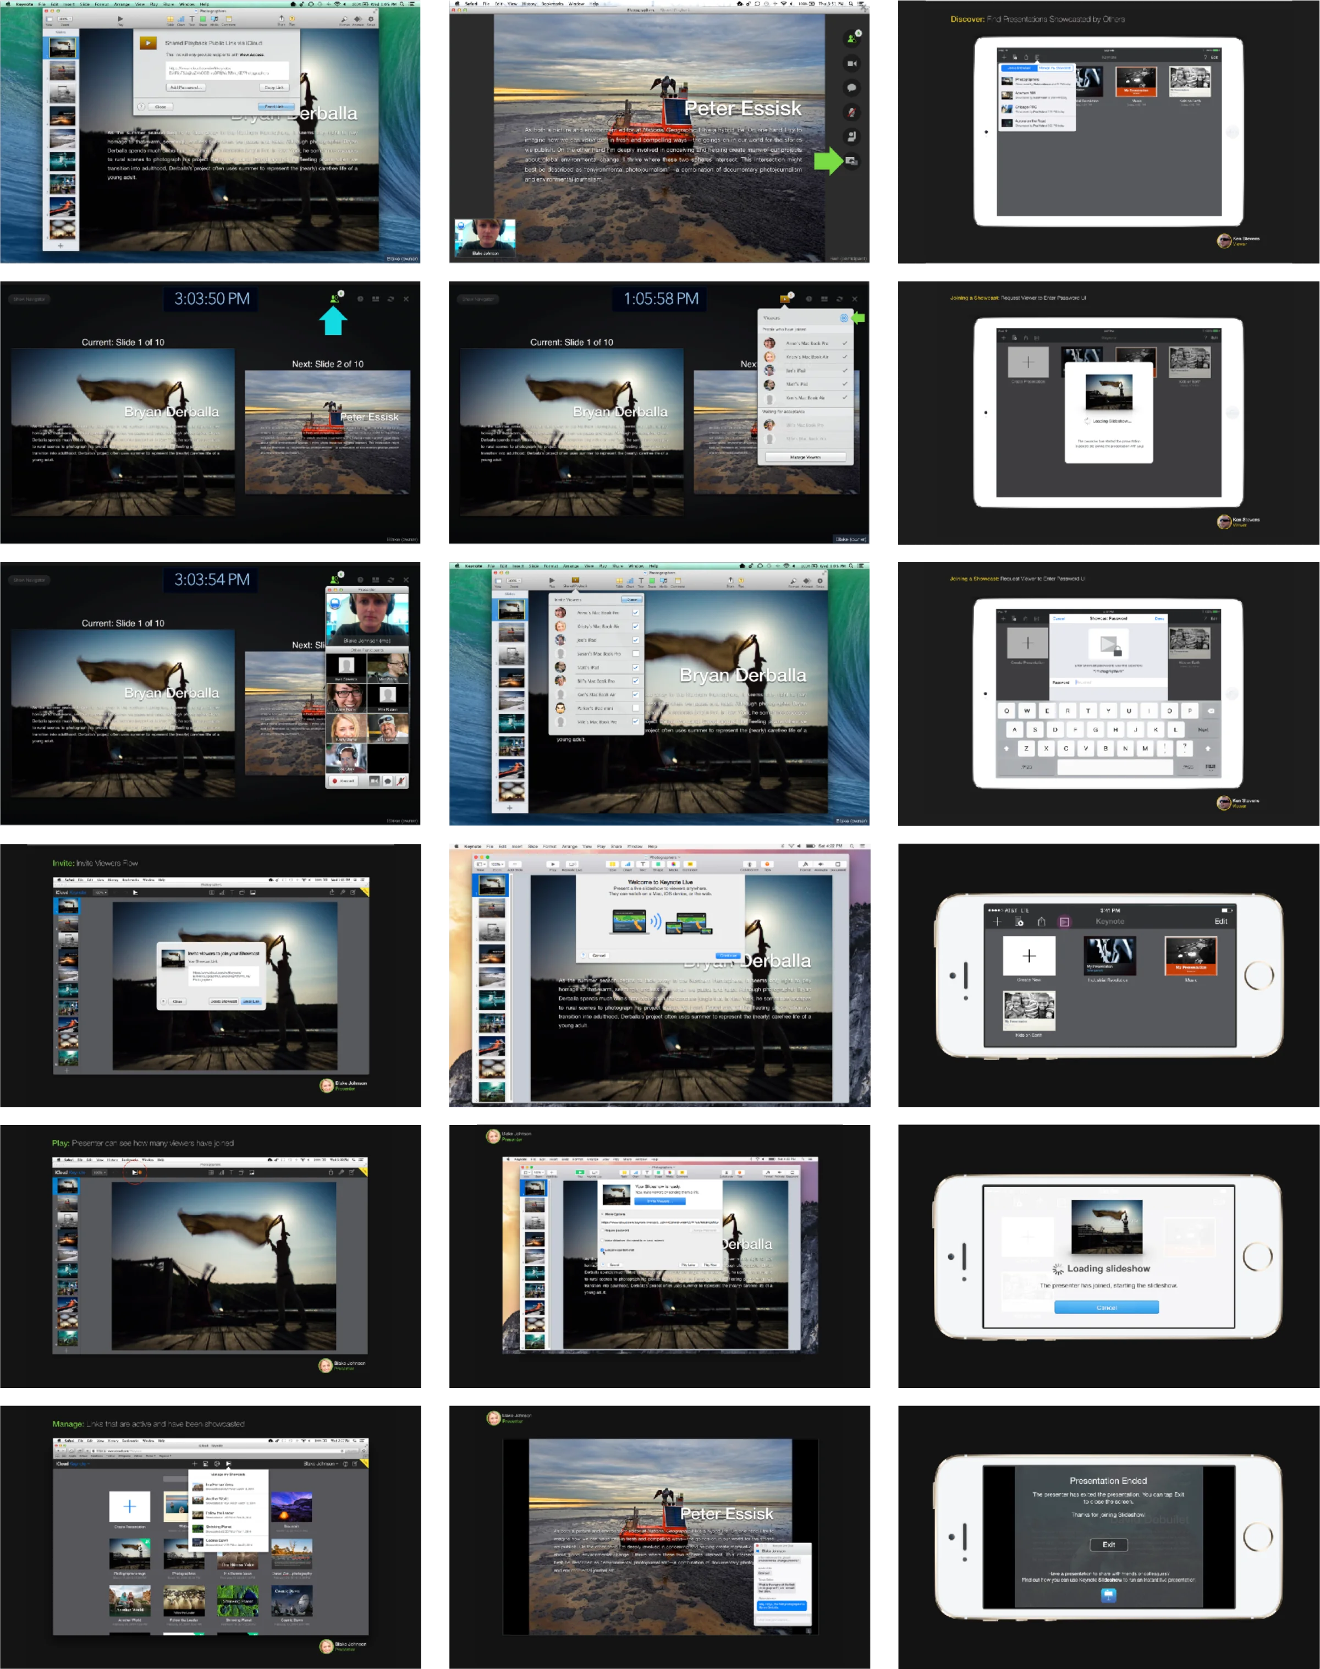Screen dimensions: 1320x1669
Task: Click video camera icon in call sidebar
Action: click(x=851, y=63)
